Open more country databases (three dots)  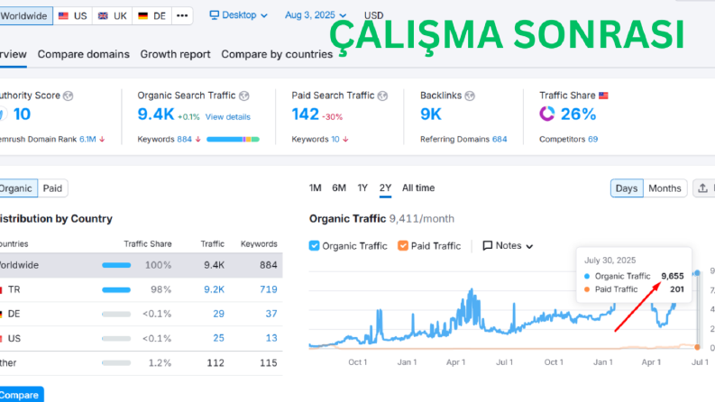pyautogui.click(x=182, y=16)
